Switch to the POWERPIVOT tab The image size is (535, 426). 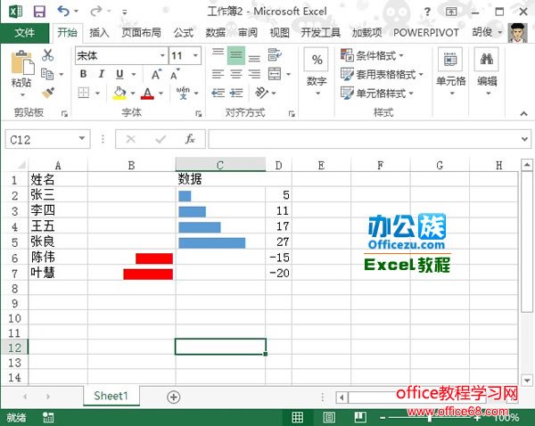[x=426, y=33]
